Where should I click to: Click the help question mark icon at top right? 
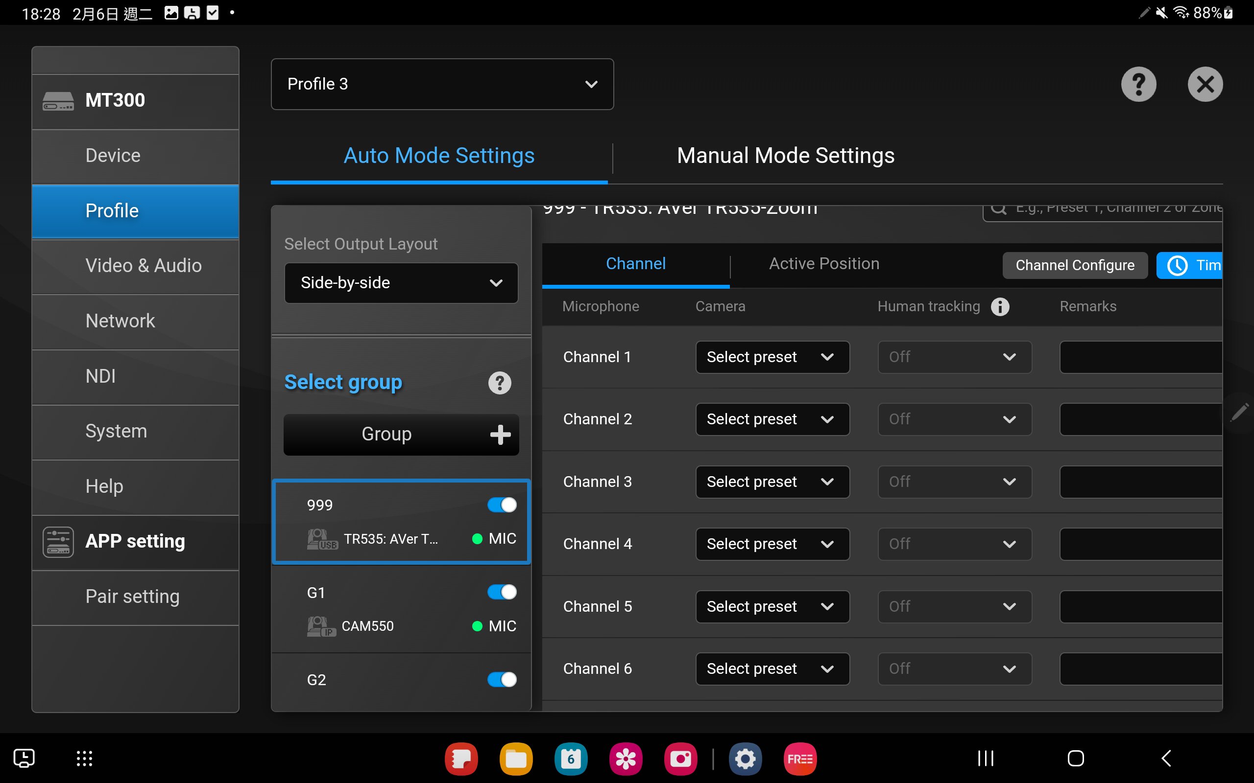pos(1138,84)
